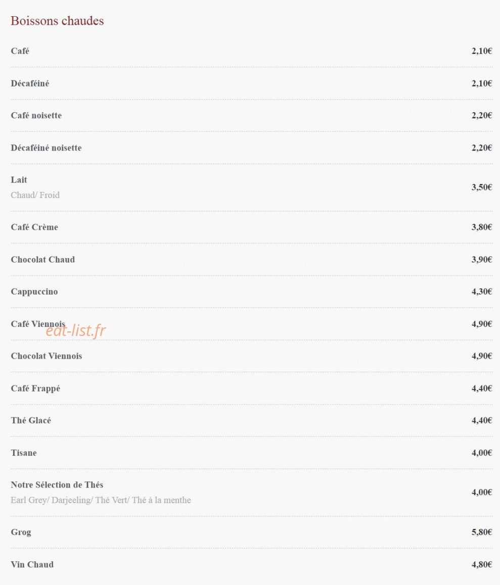Click the Cappuccino item
The image size is (500, 585).
(34, 291)
